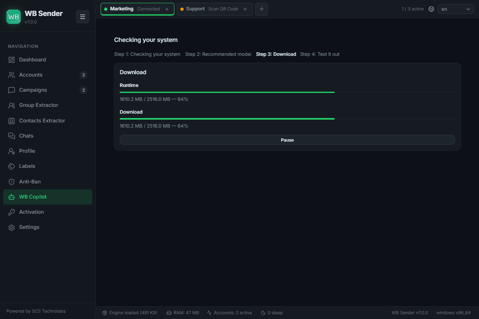The height and width of the screenshot is (319, 479).
Task: Open the Campaigns section
Action: click(48, 90)
